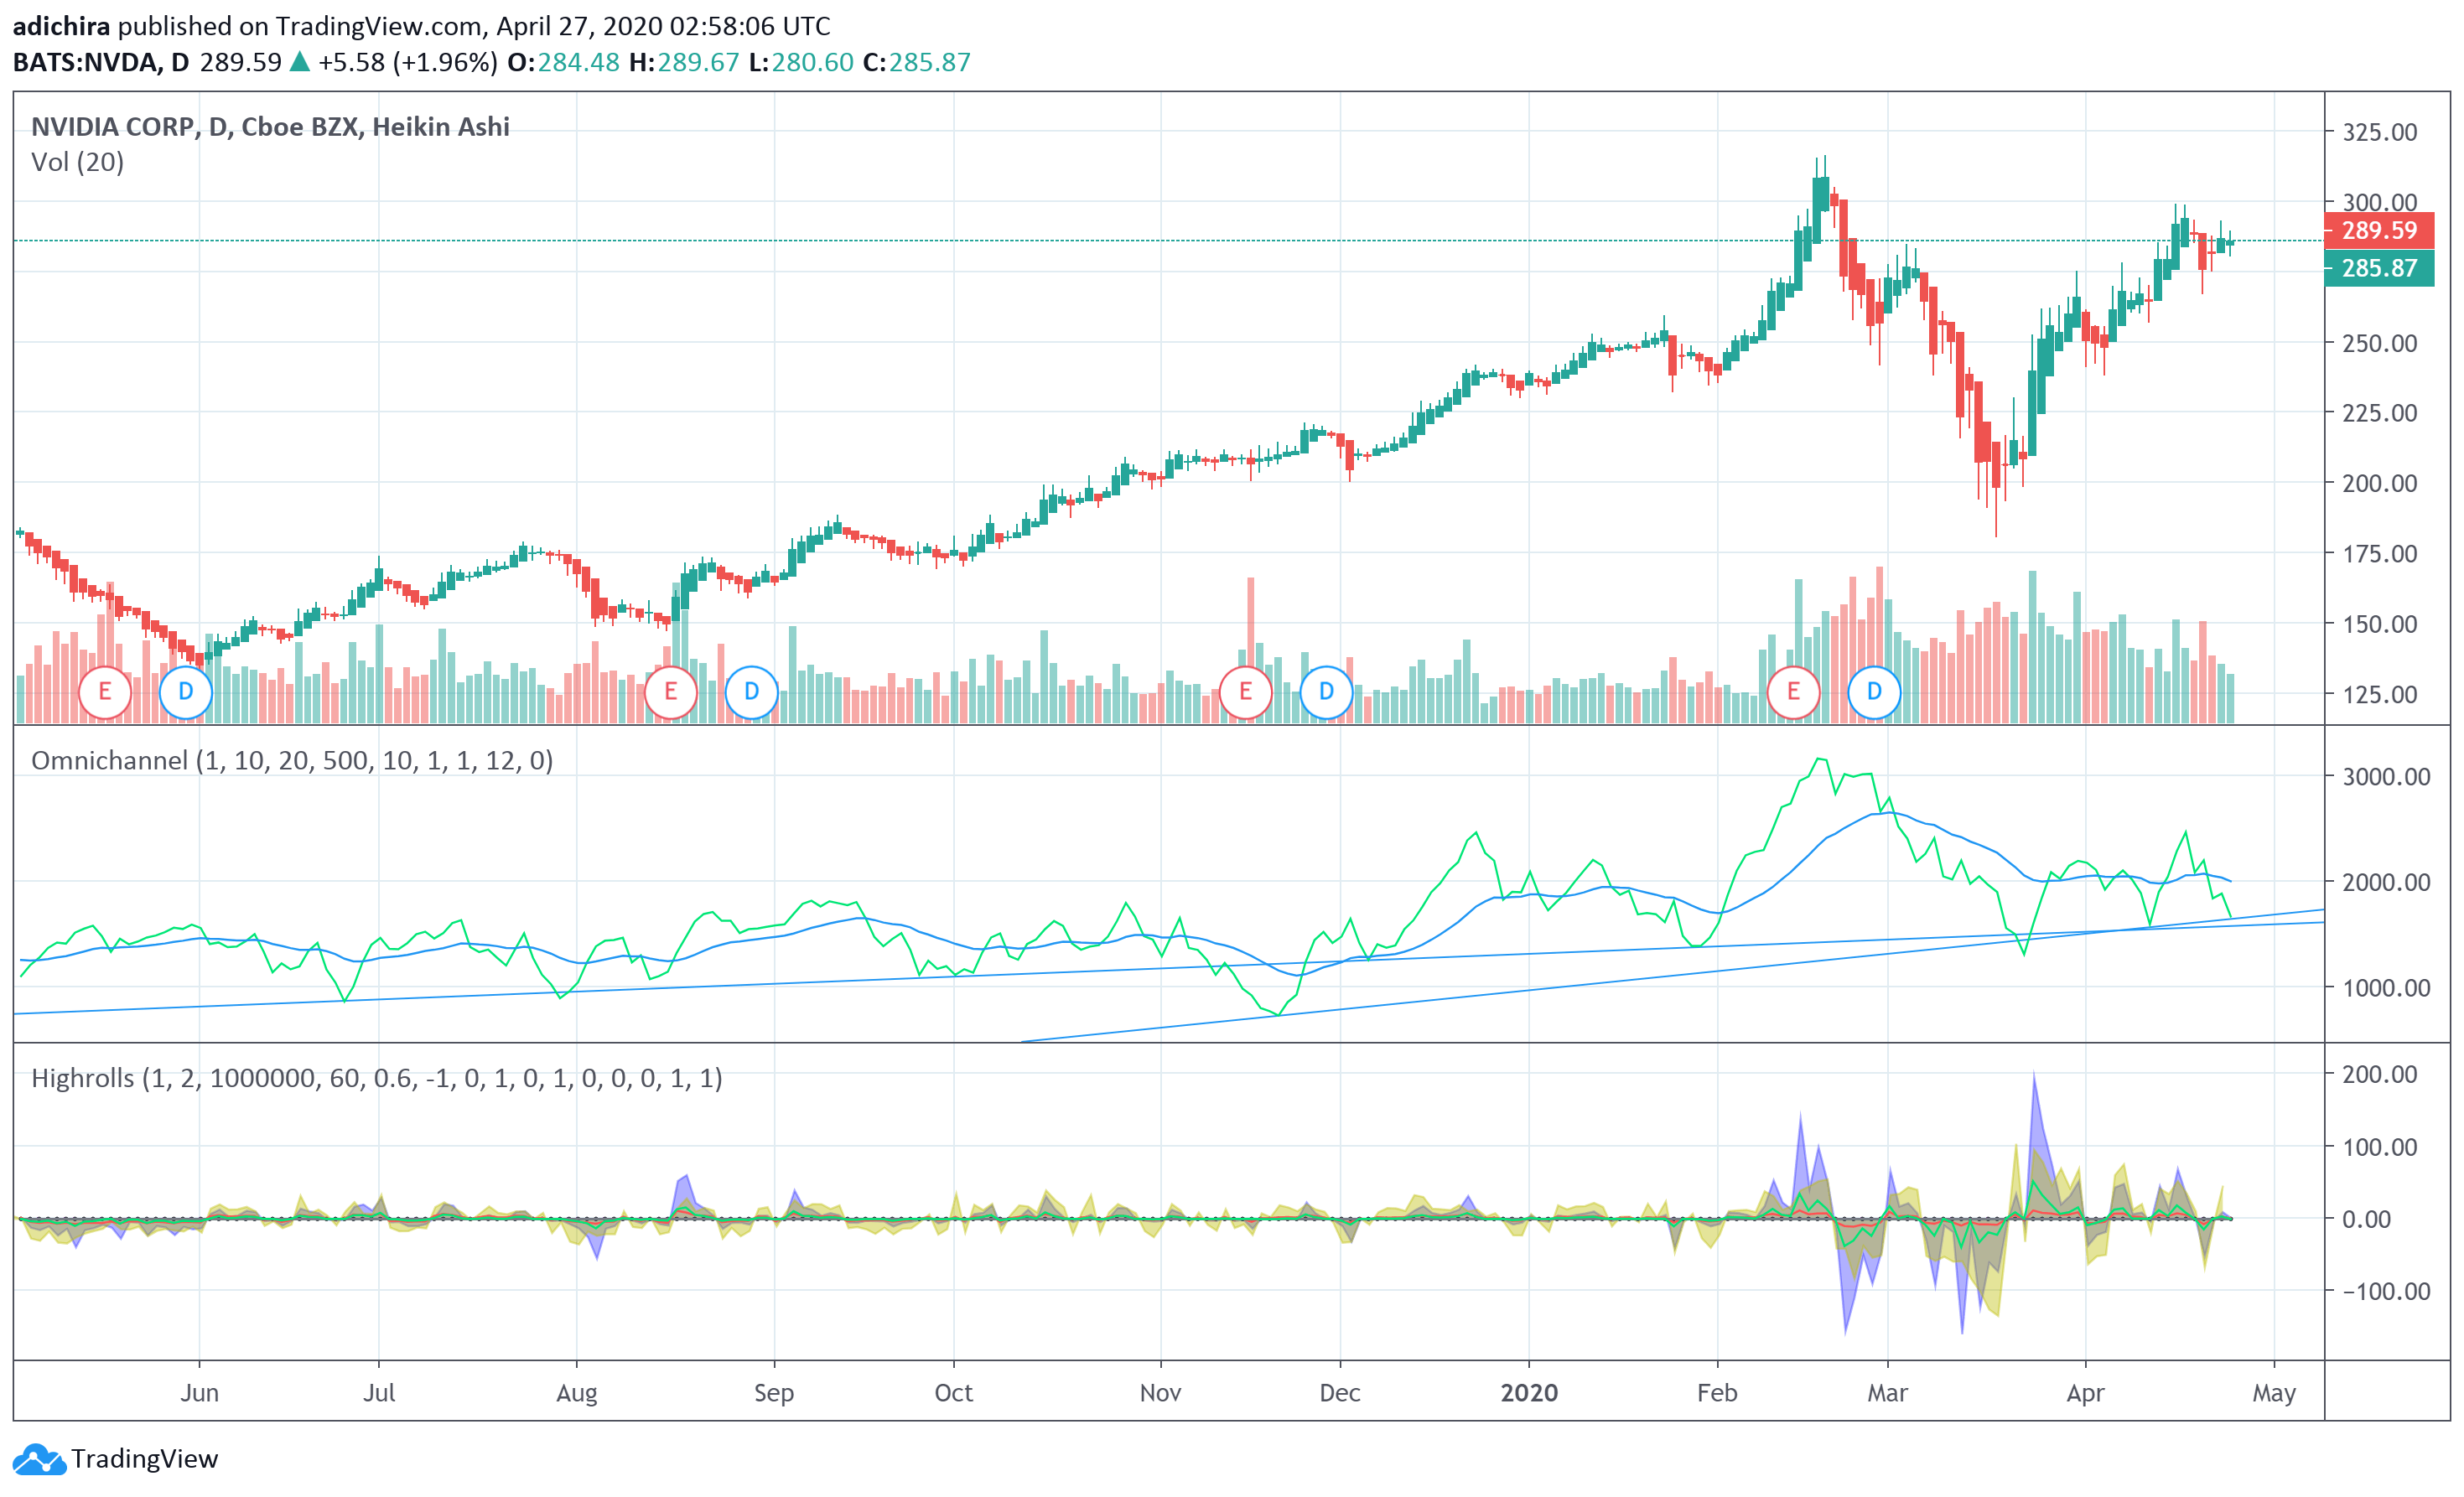Click the O:284.48 open value
The height and width of the screenshot is (1497, 2464).
[x=564, y=63]
